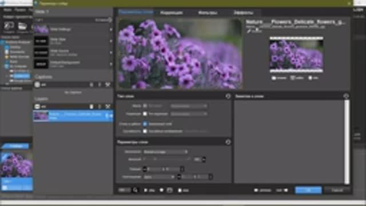Select the Nature Flowers layer in Layers list
The height and width of the screenshot is (206, 366).
[73, 116]
